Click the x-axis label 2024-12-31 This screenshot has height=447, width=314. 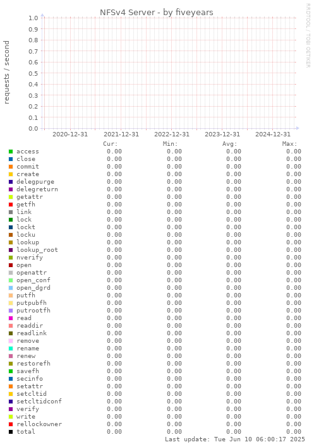273,134
